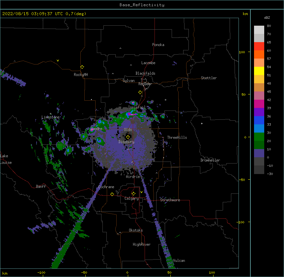
Task: Select the yellow V marker east of Calgary
Action: pyautogui.click(x=141, y=192)
